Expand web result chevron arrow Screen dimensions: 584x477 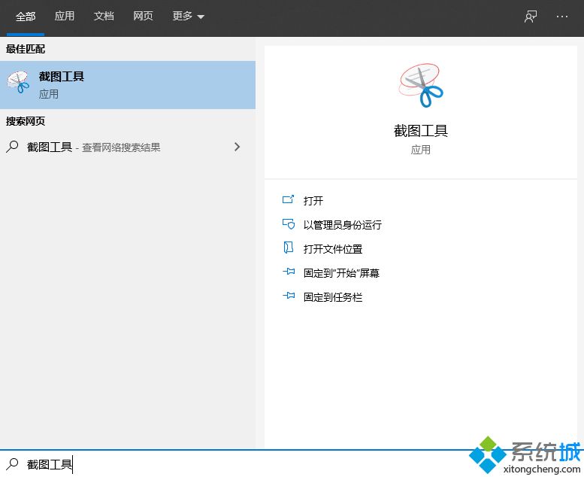tap(238, 147)
